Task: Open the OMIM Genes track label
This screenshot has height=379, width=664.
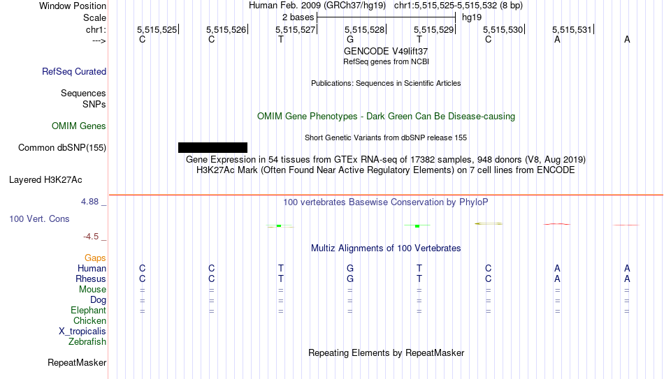Action: tap(78, 126)
